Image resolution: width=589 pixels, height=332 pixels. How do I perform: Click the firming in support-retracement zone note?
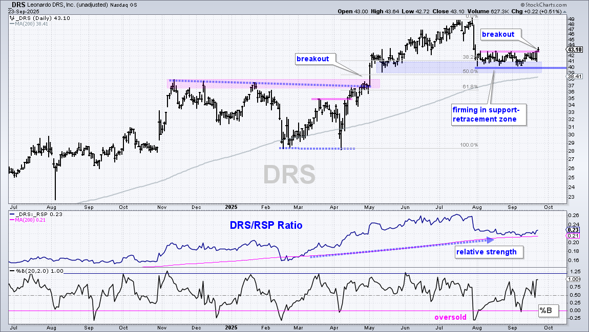(489, 114)
